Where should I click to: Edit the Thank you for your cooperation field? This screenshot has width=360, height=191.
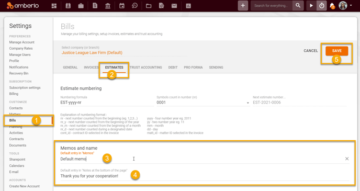coord(205,176)
